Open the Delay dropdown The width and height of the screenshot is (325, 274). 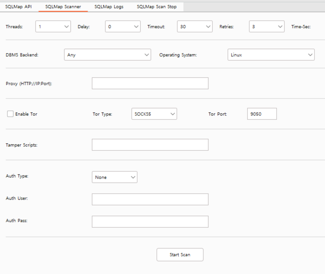(123, 26)
